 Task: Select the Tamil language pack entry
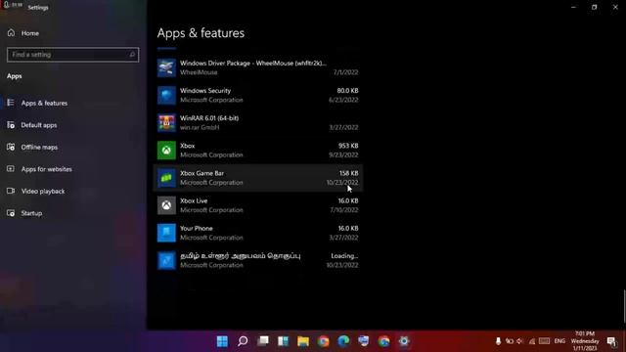point(258,261)
